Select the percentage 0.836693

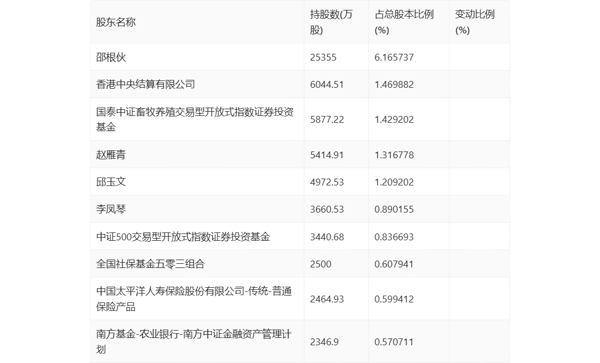coord(394,237)
